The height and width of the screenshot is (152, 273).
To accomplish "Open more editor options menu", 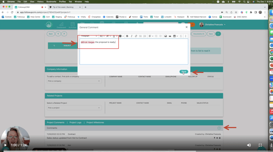I will coord(186,36).
